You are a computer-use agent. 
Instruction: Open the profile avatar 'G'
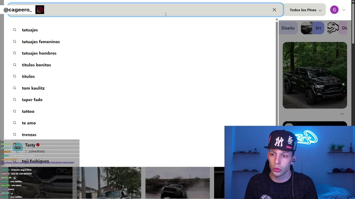pyautogui.click(x=334, y=10)
